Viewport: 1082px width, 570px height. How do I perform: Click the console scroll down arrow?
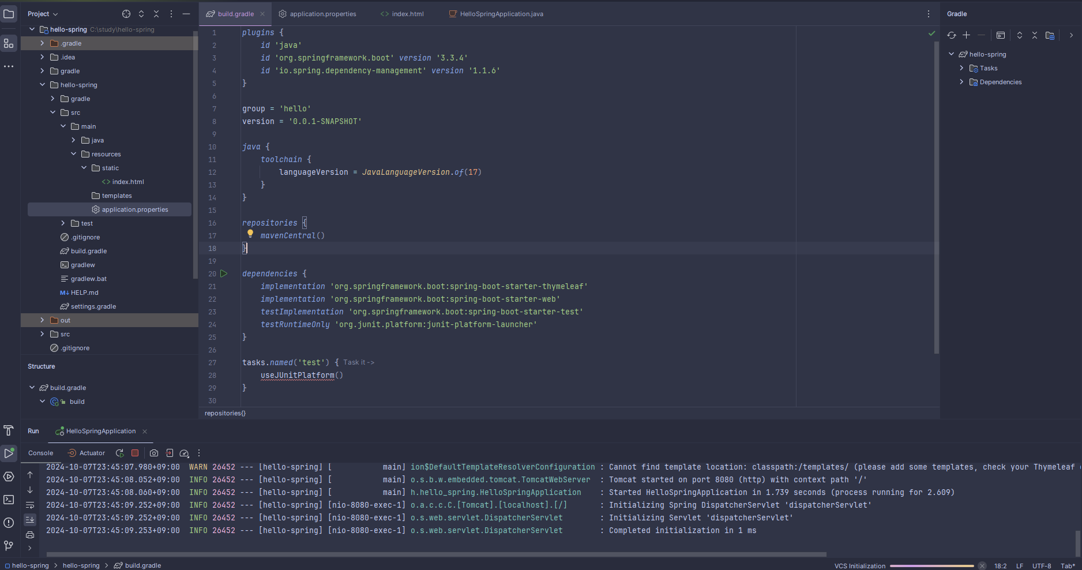point(30,490)
